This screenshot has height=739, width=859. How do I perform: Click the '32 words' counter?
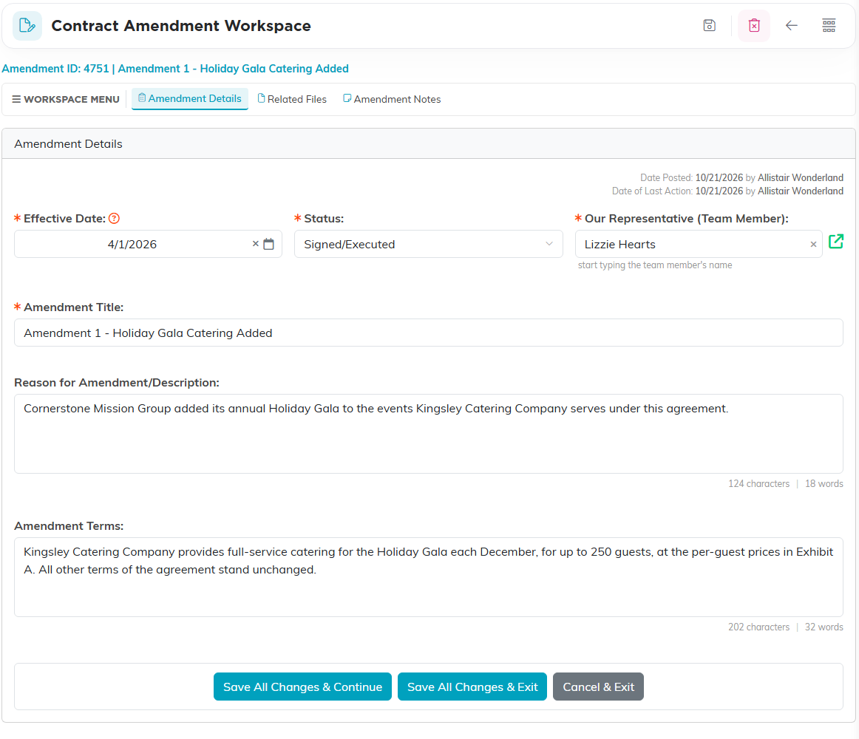pos(824,627)
